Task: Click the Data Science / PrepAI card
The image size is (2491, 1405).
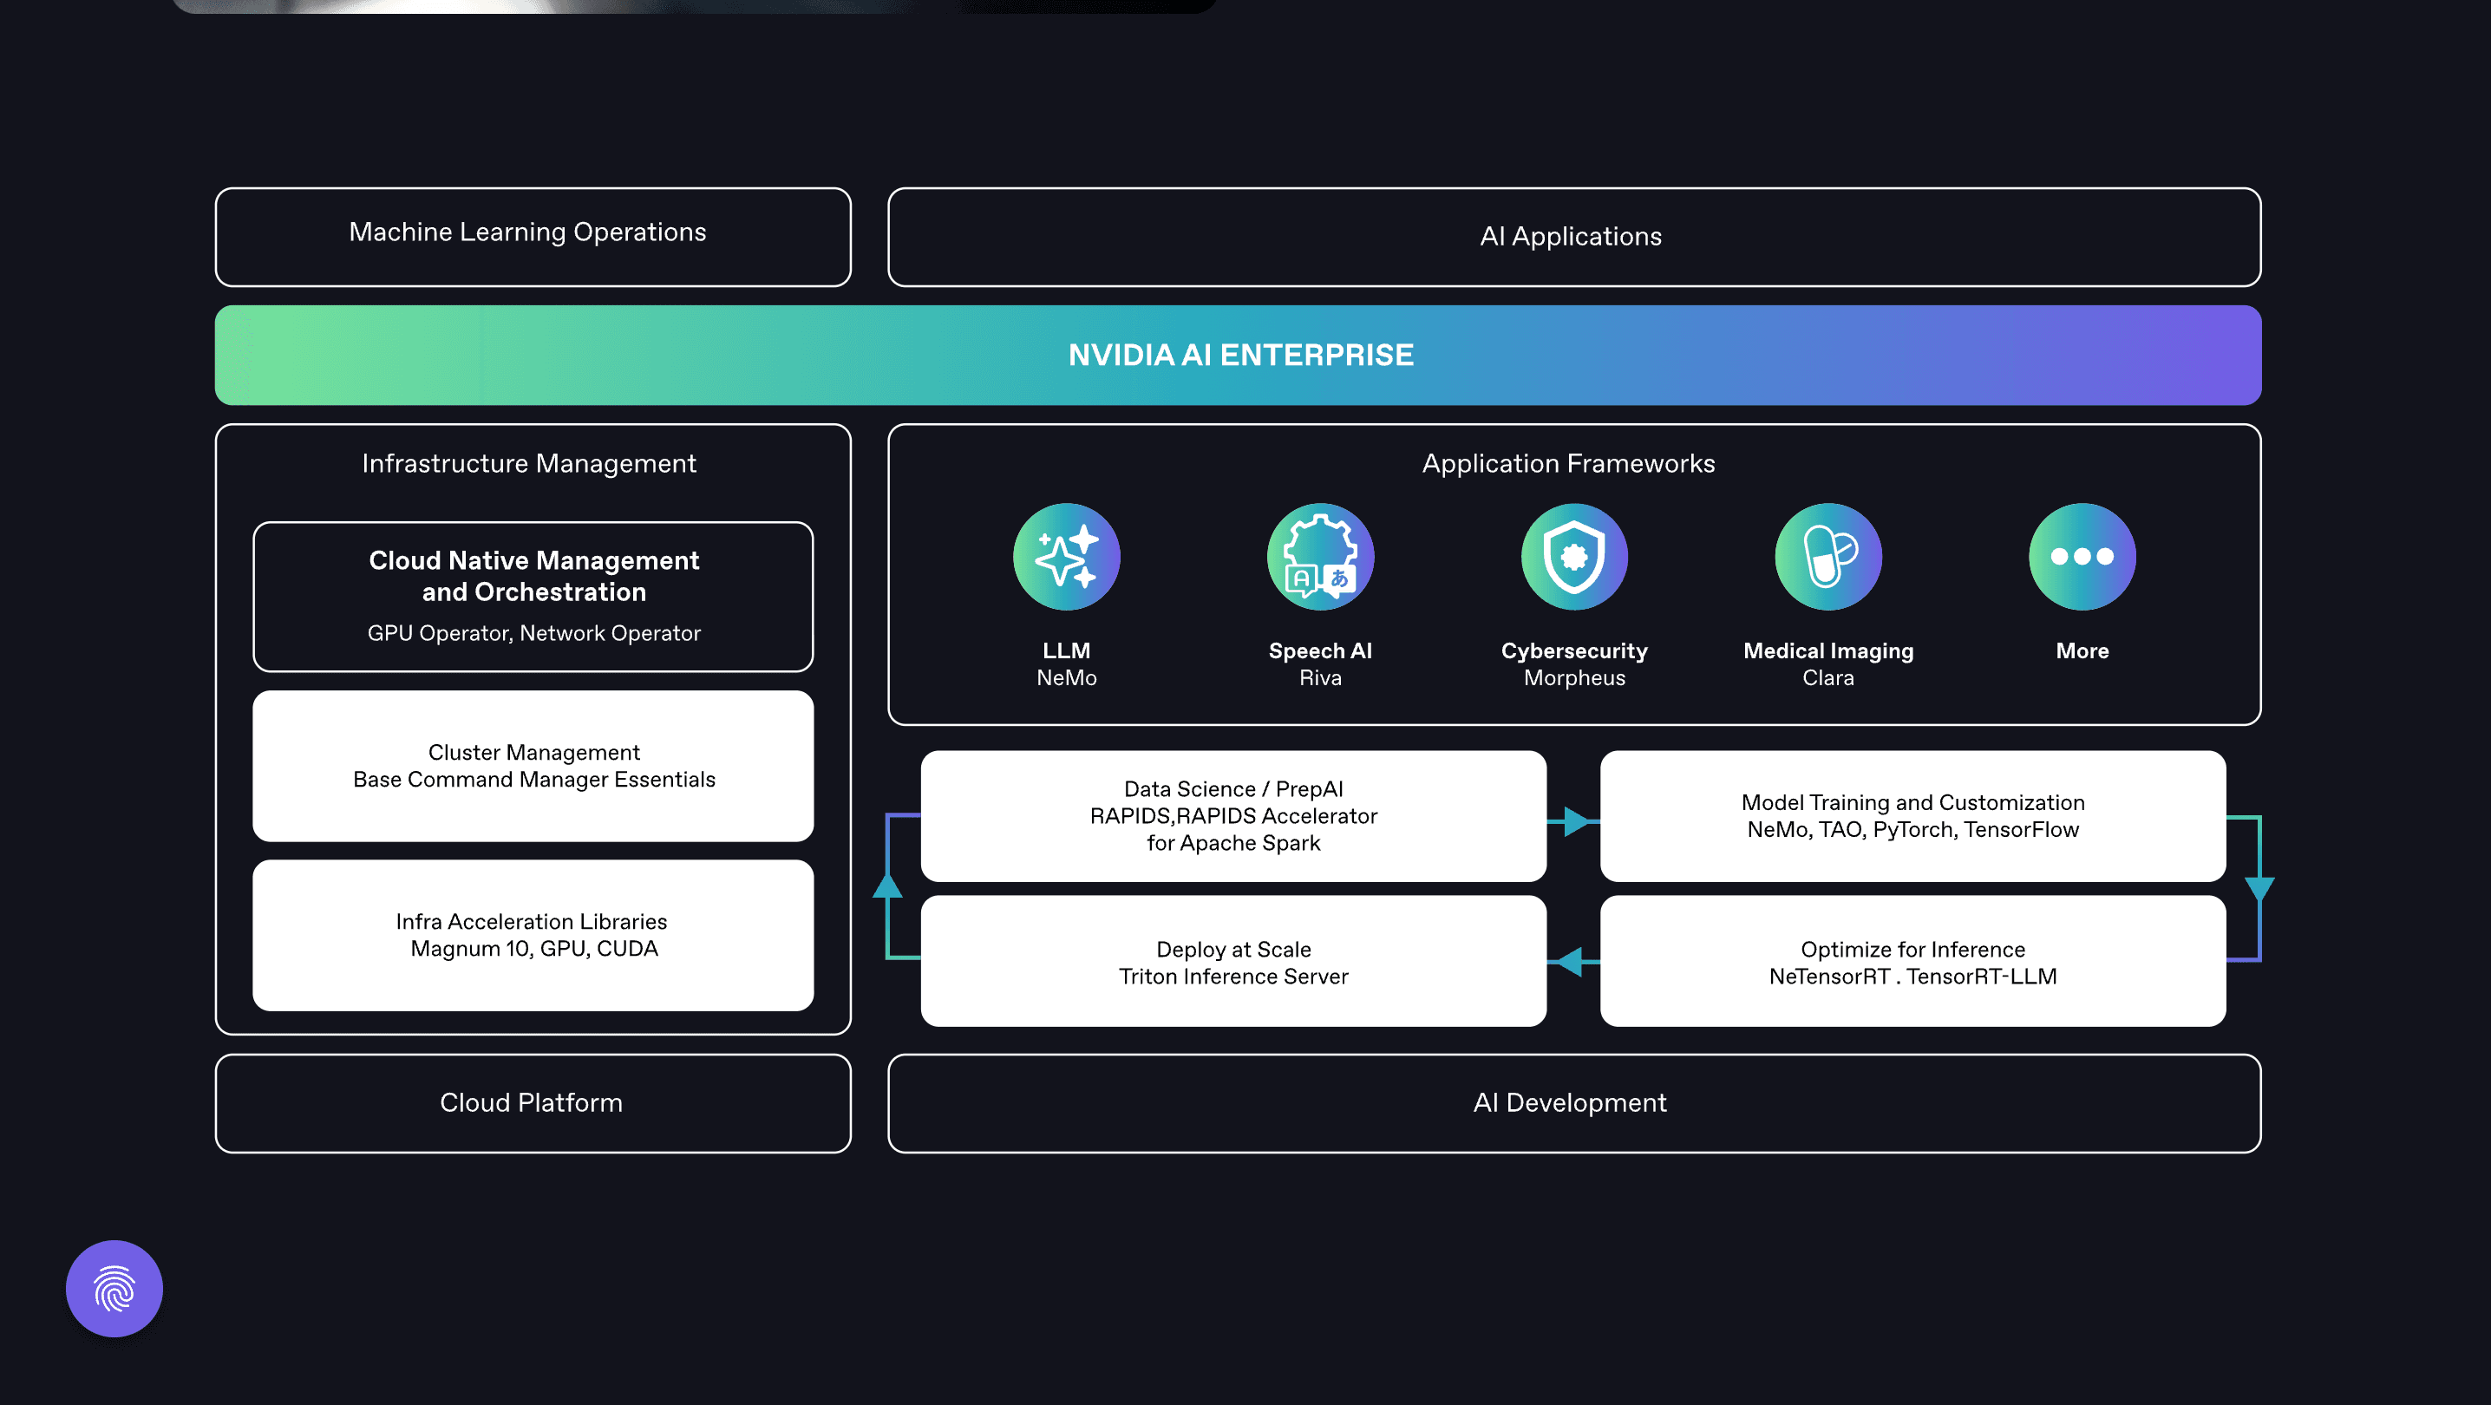Action: 1233,815
